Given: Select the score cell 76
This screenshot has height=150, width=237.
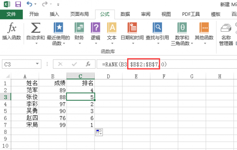Looking at the screenshot, I should point(53,118).
